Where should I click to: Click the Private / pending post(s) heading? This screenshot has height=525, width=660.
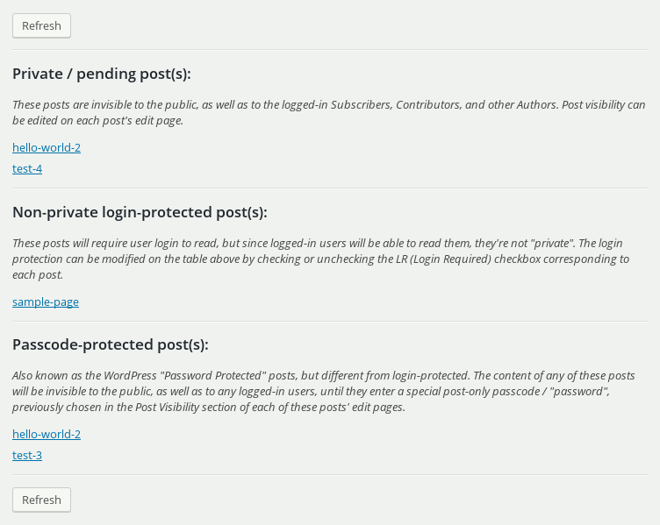pos(101,74)
